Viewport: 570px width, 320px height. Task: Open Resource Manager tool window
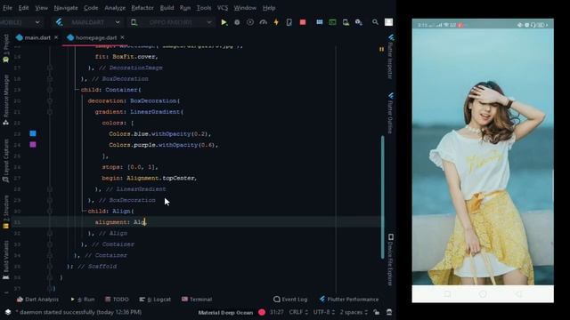coord(6,100)
